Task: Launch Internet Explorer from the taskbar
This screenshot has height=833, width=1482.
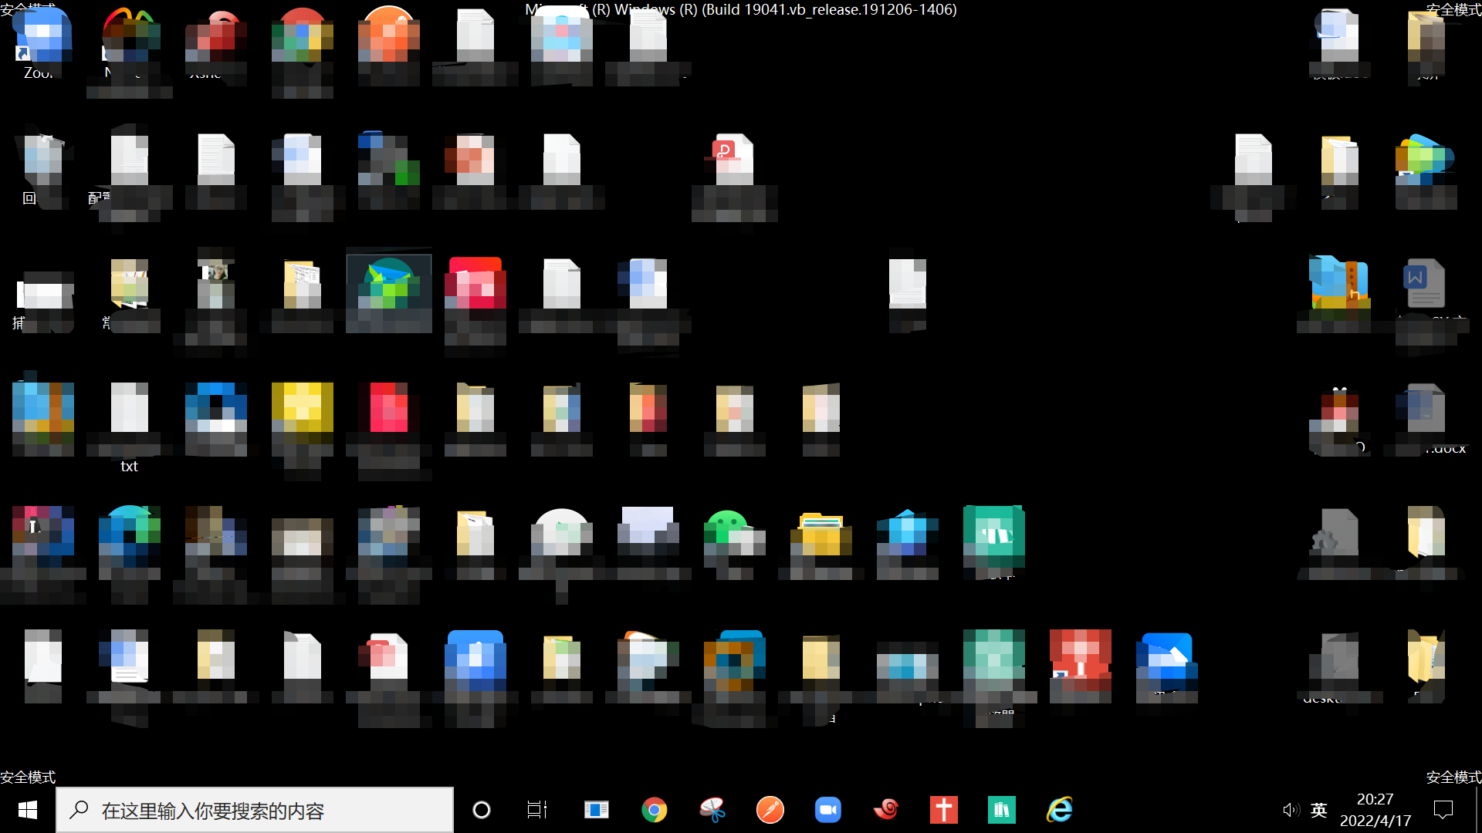Action: 1059,810
